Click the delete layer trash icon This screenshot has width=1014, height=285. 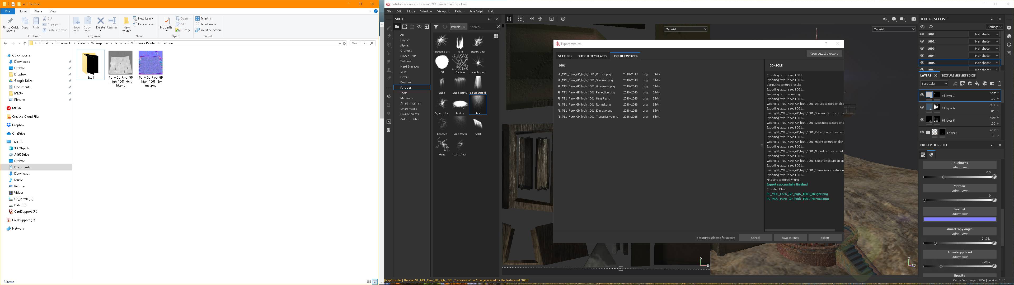pos(999,83)
